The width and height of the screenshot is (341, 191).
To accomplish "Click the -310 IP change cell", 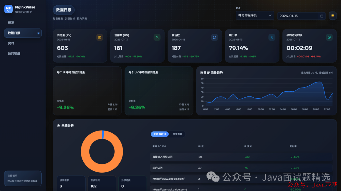I will (247, 157).
